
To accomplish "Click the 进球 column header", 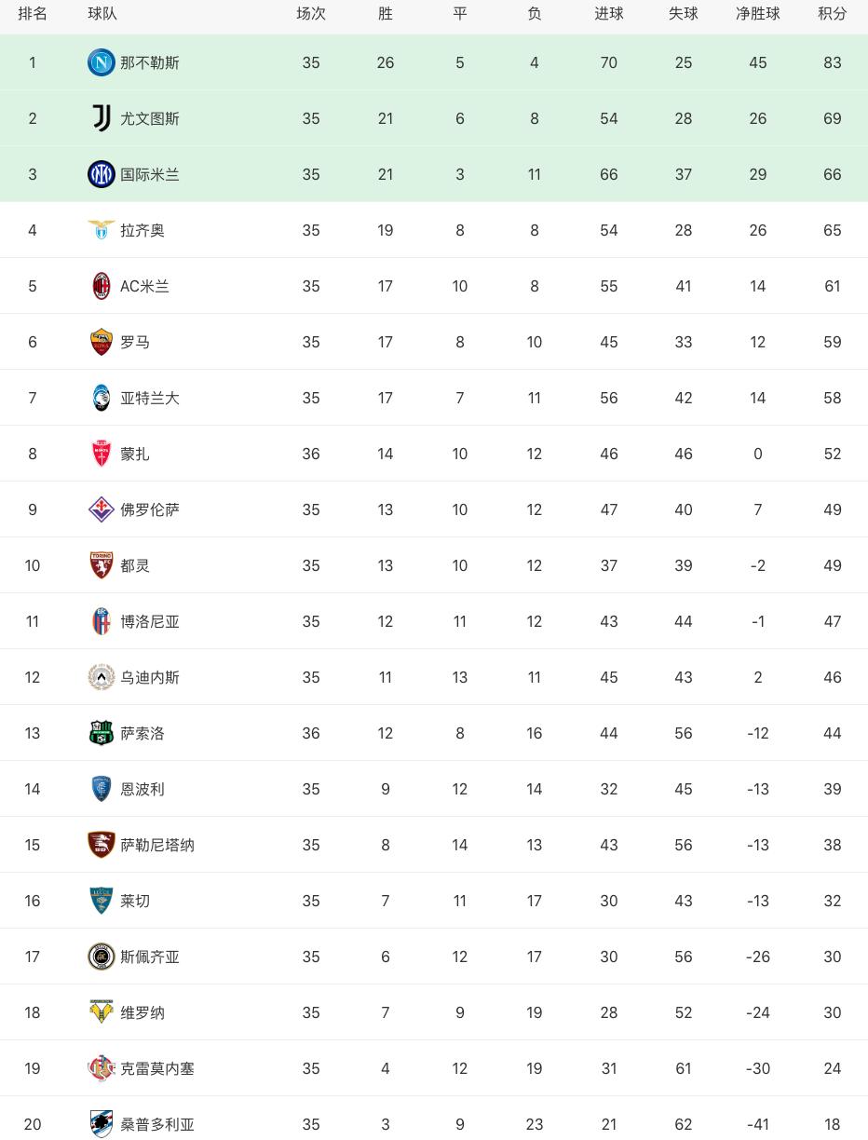I will pyautogui.click(x=608, y=14).
